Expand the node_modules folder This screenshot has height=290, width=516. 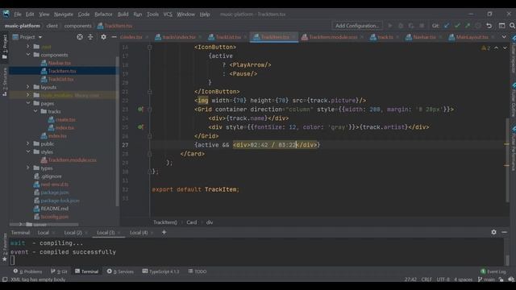point(28,95)
